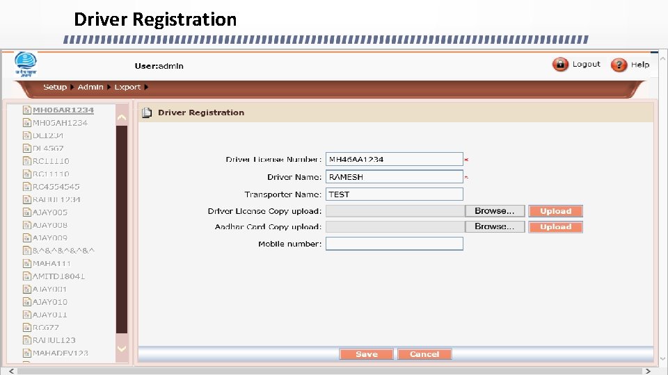Screen dimensions: 668x375
Task: Select DL4567 in the driver list
Action: pyautogui.click(x=48, y=149)
